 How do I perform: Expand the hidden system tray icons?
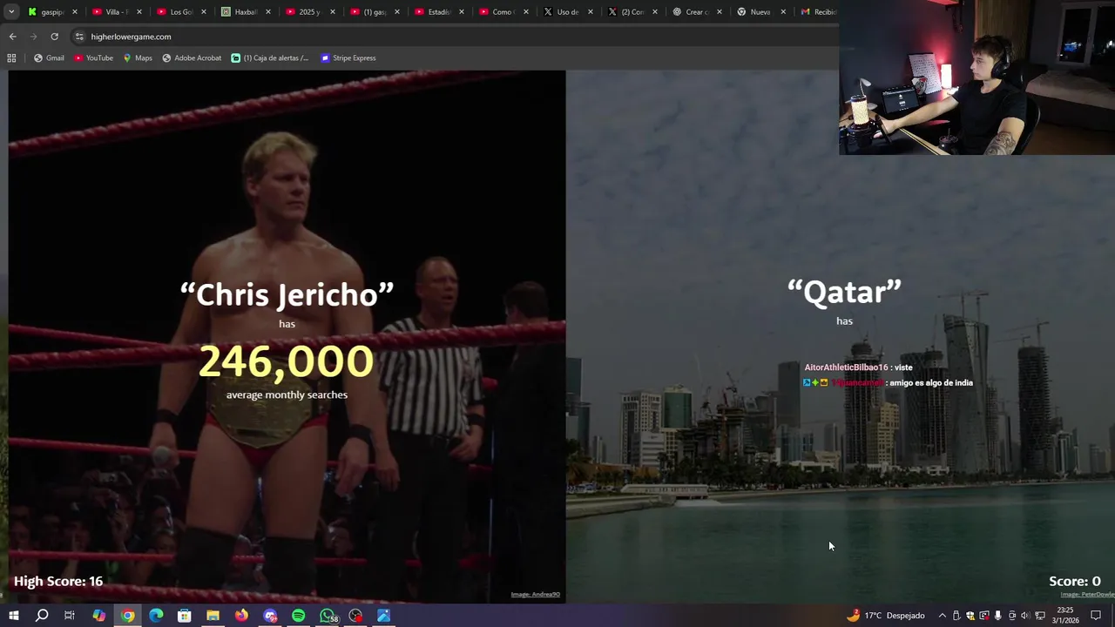(x=942, y=616)
